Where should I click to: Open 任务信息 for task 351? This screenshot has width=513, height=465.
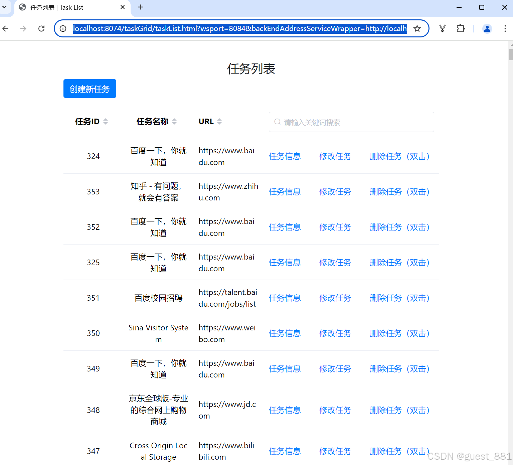click(285, 298)
